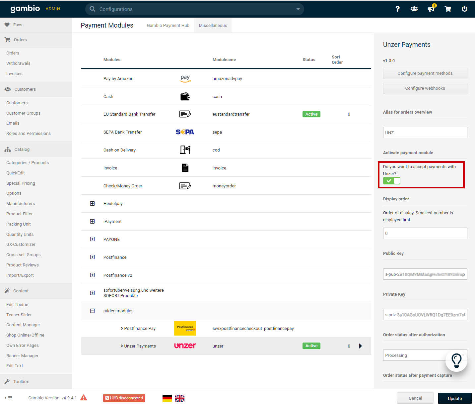
Task: Click Configure payment methods button
Action: click(x=425, y=73)
